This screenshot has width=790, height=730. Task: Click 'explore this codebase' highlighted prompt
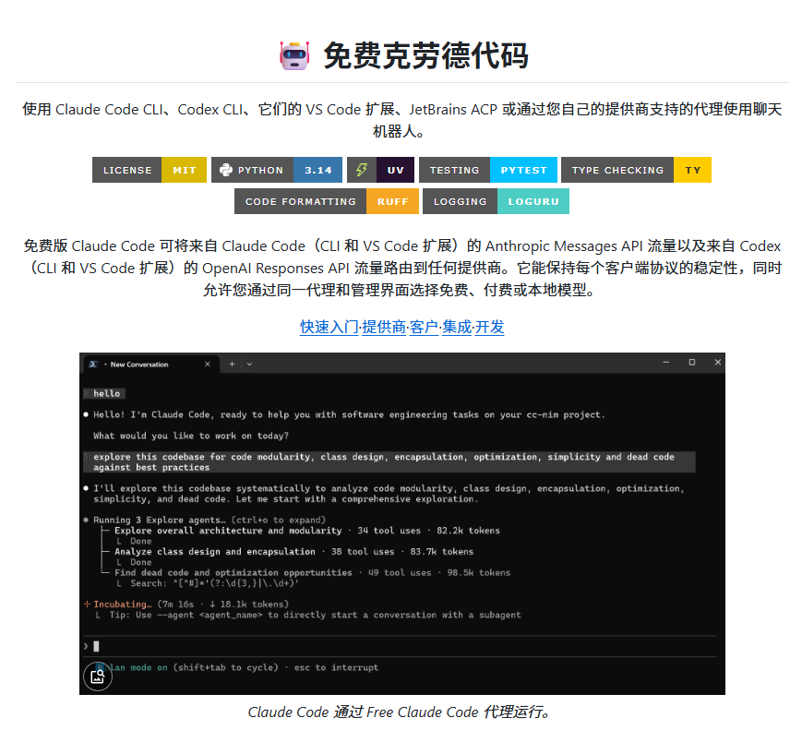pos(389,462)
